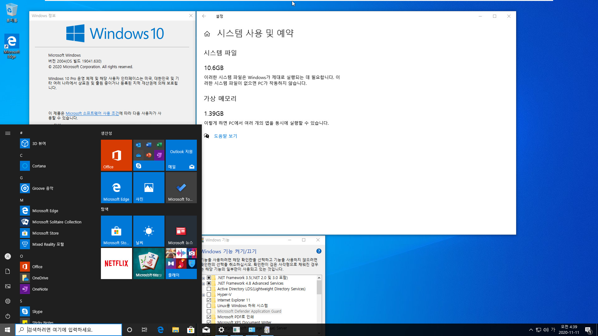Open Groove 음악 from the app list

[56, 188]
